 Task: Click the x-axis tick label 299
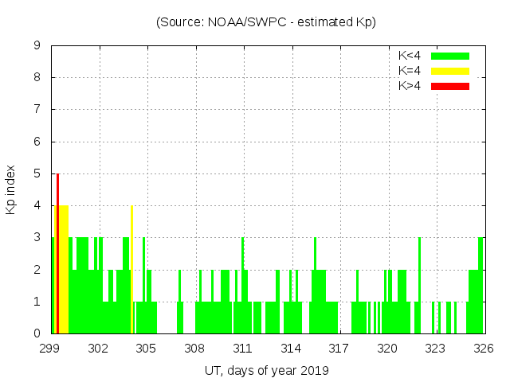point(50,349)
